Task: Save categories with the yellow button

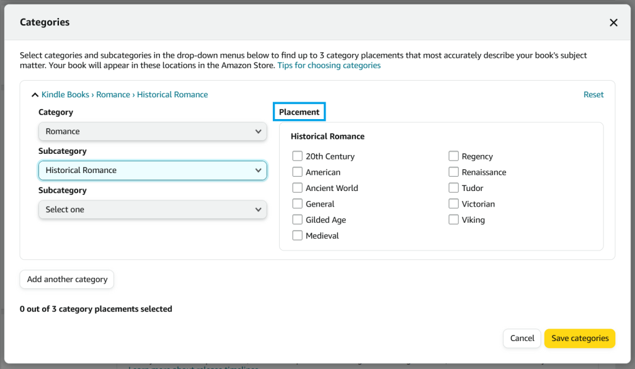Action: coord(580,338)
